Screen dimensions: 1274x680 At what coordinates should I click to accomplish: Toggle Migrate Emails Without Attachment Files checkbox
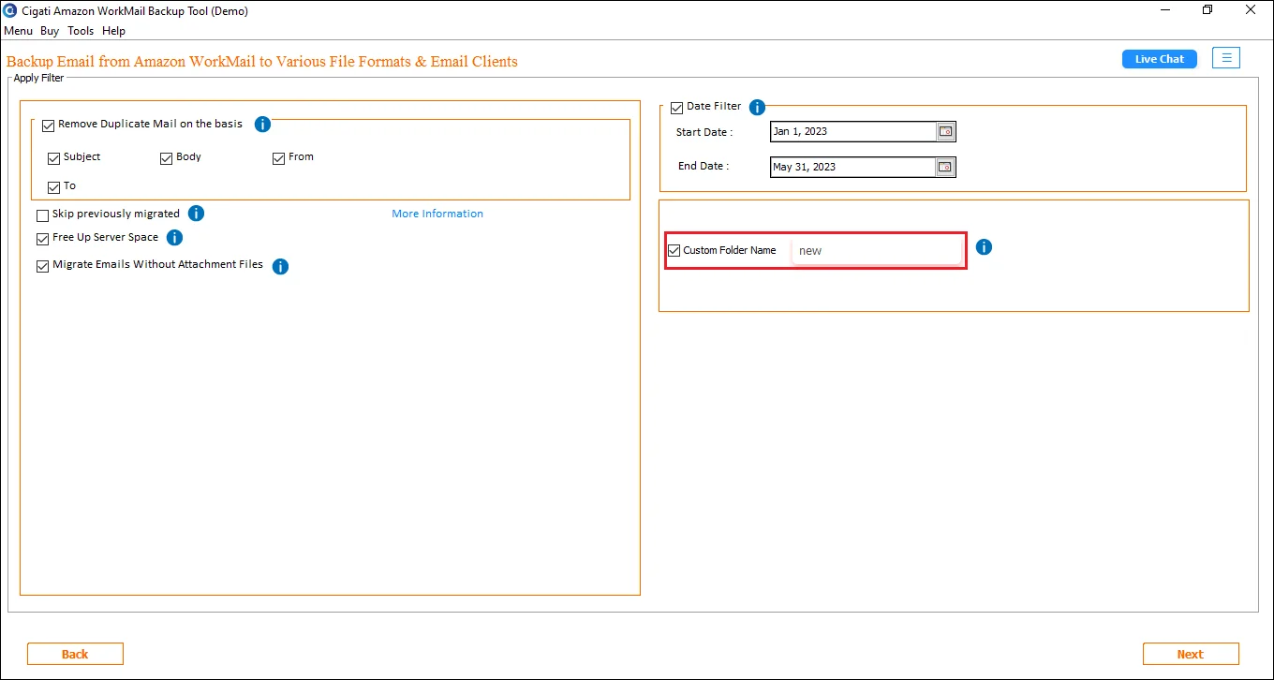(x=42, y=266)
